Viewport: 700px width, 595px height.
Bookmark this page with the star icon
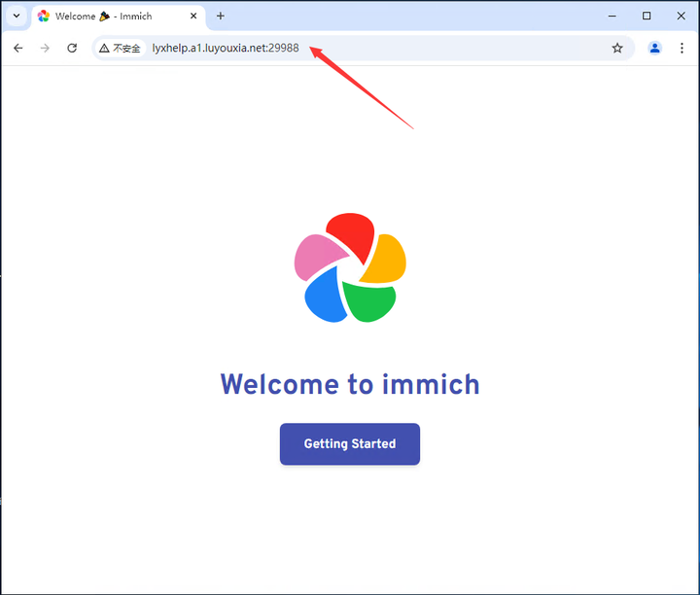pyautogui.click(x=617, y=48)
